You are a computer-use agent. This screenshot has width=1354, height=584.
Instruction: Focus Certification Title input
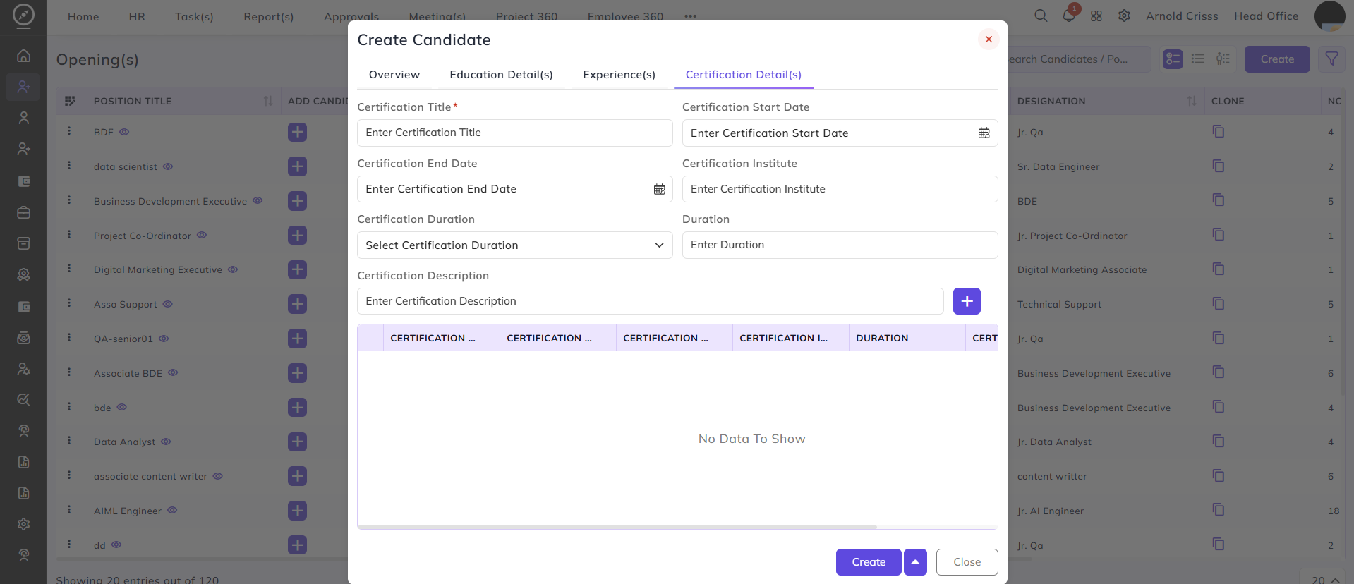(514, 133)
